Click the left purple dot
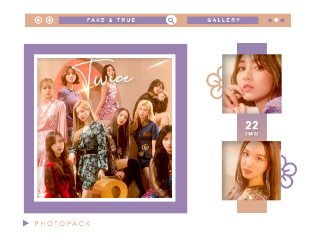This screenshot has height=240, width=313. (270, 20)
